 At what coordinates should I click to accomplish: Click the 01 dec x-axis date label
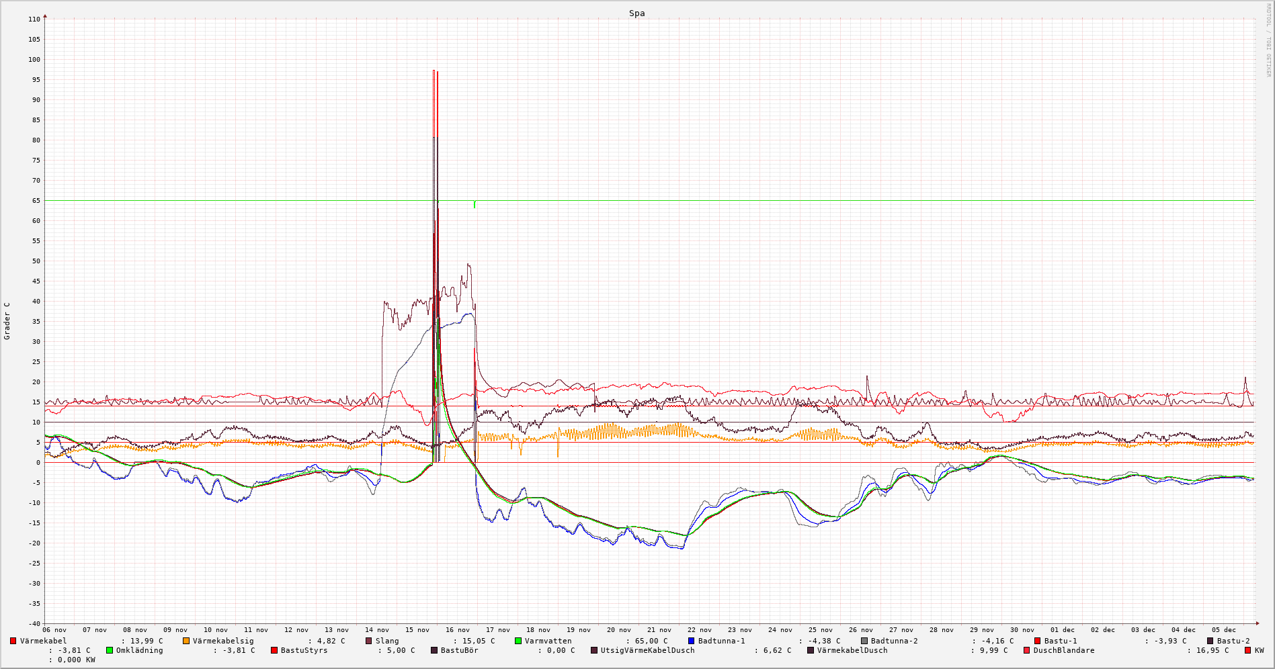tap(1063, 630)
